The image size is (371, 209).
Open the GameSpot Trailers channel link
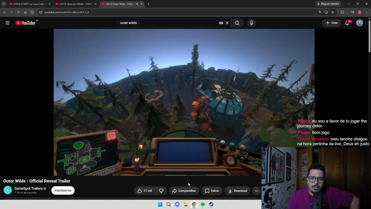point(28,188)
